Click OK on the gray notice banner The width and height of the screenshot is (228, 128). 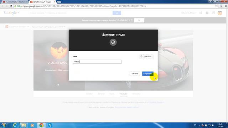pos(139,20)
